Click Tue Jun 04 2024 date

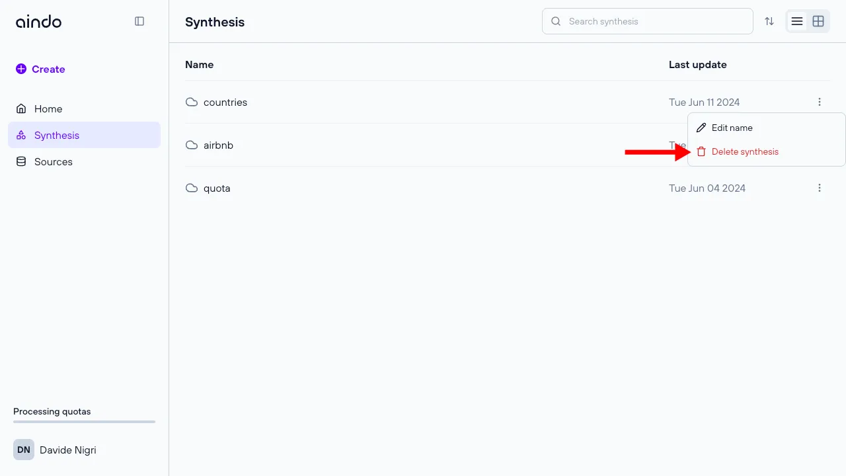(707, 188)
